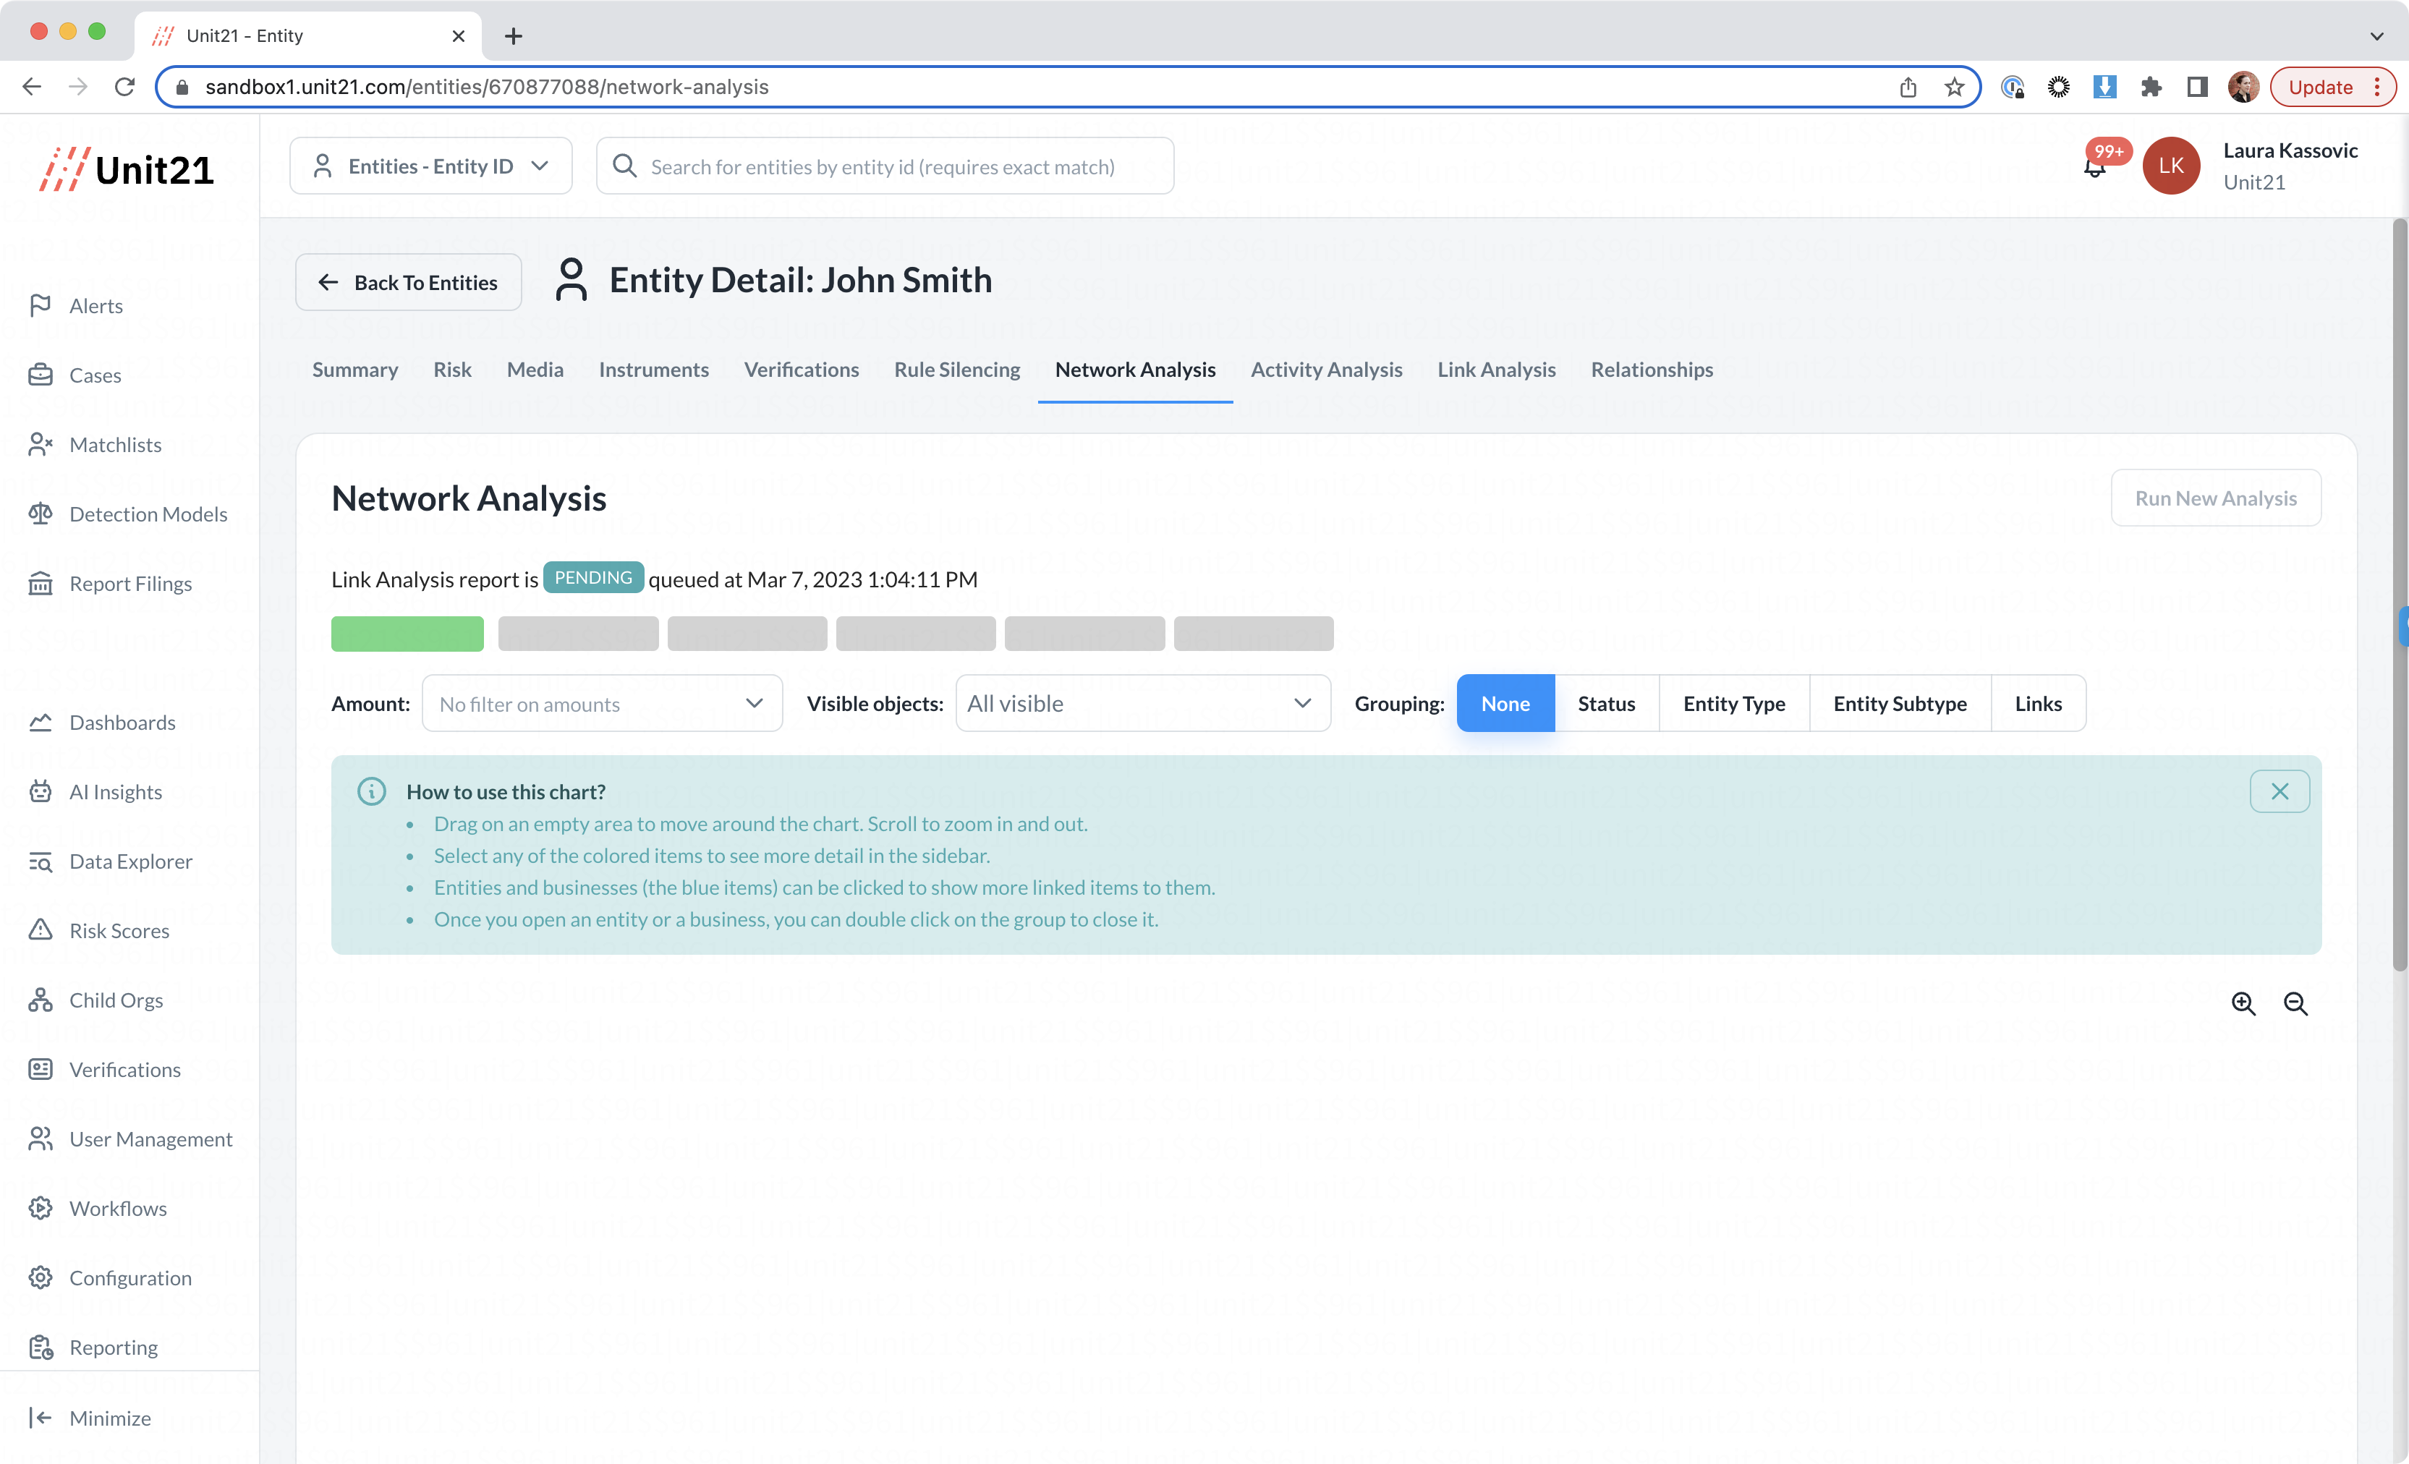Switch to the Relationships tab
2409x1464 pixels.
(x=1652, y=370)
